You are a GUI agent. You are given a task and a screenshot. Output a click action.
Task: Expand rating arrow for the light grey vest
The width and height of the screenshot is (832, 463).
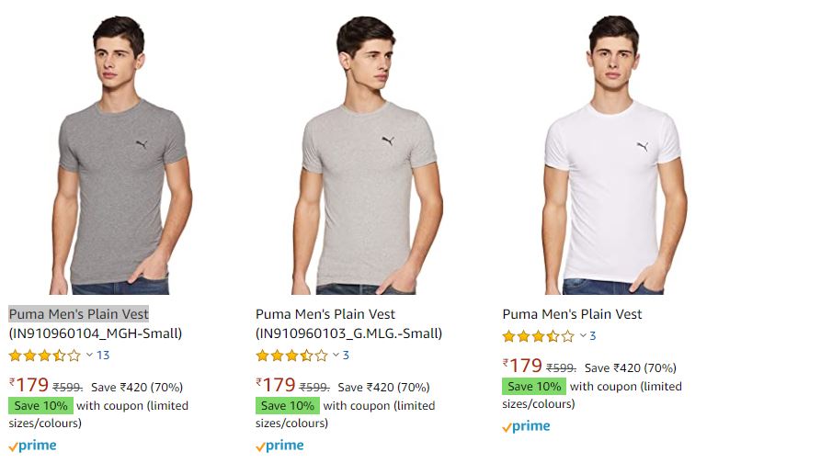tap(336, 356)
